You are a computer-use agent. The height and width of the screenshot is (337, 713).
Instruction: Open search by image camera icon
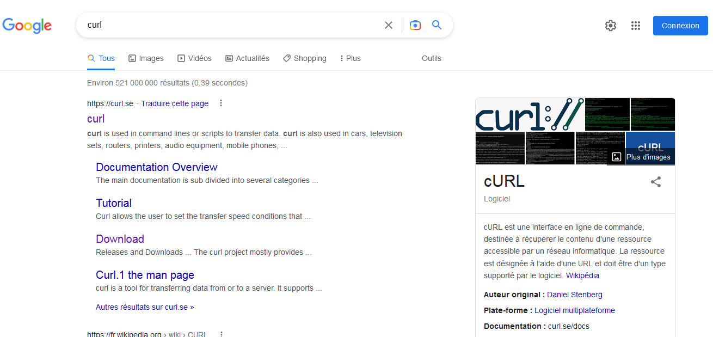point(415,25)
